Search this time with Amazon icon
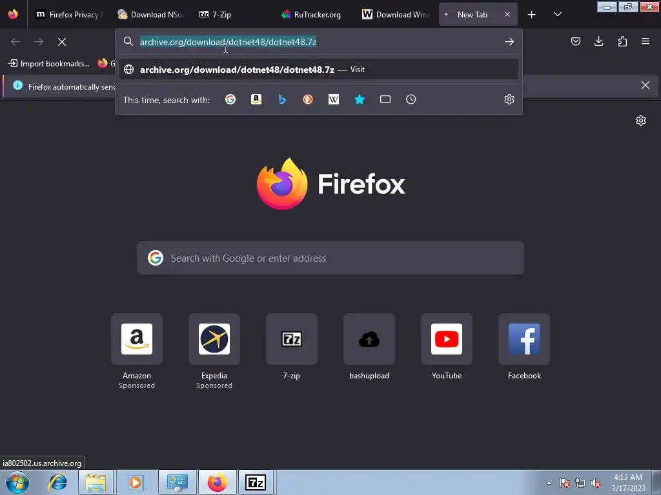Screen dimensions: 661x495 [x=256, y=99]
